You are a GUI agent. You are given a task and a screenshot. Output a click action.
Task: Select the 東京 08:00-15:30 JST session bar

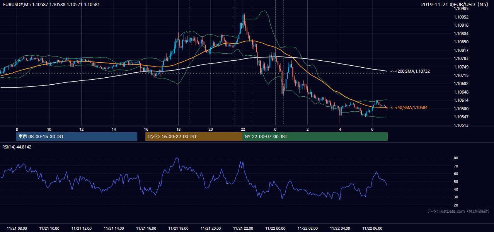(77, 136)
